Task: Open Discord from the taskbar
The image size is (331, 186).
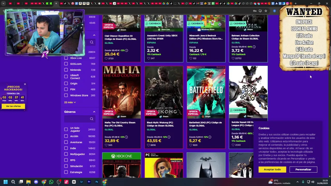Action: (x=36, y=182)
